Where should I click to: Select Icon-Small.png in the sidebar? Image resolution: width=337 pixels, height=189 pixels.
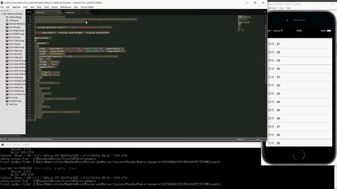(x=16, y=77)
